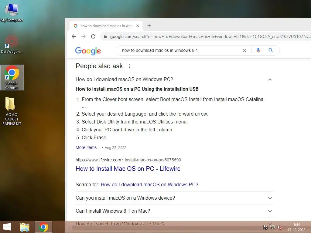This screenshot has width=311, height=233.
Task: Click the Action Center flag tray icon
Action: 265,227
